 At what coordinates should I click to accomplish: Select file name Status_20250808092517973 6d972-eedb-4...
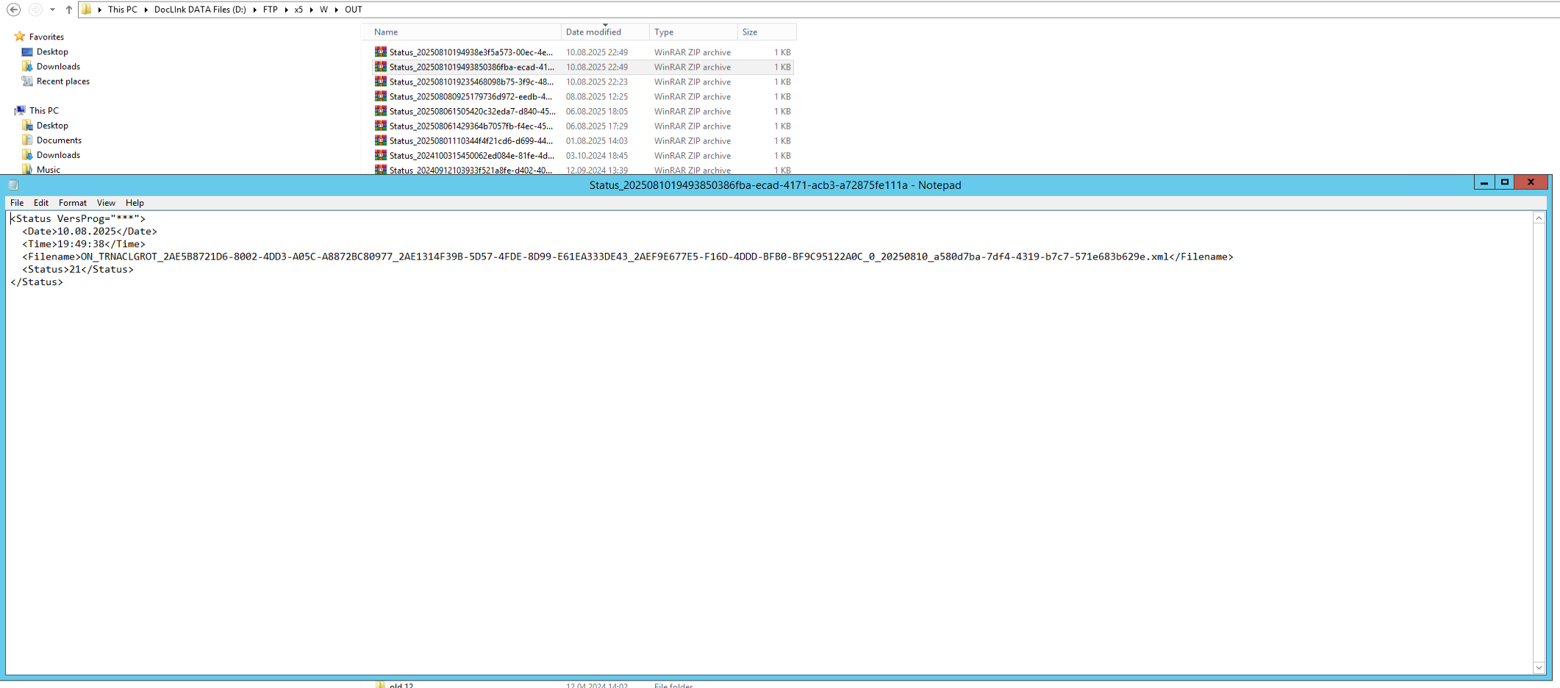[x=470, y=96]
